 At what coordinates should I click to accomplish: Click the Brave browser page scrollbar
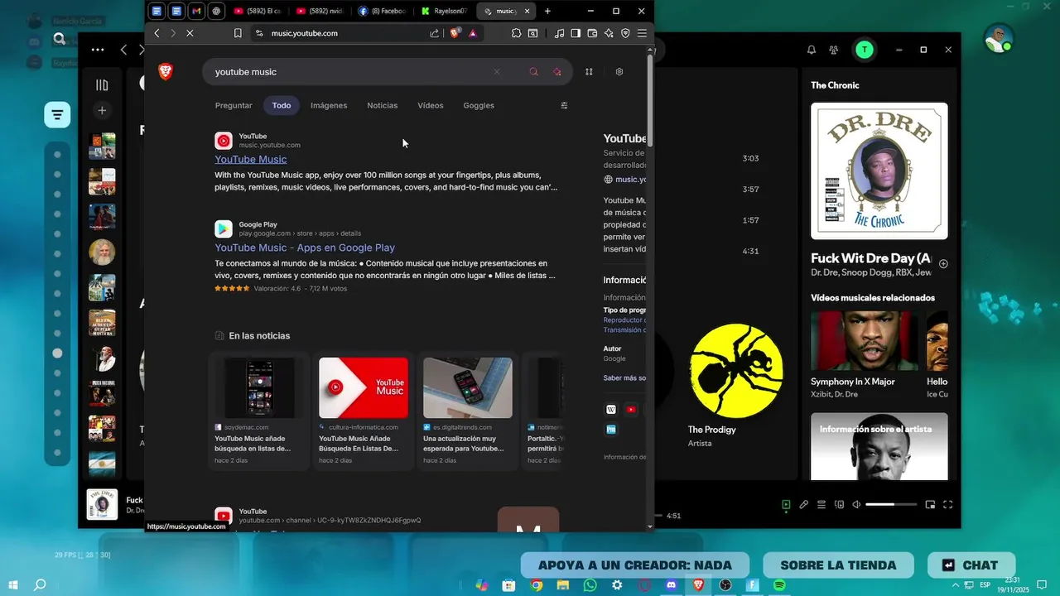click(650, 99)
